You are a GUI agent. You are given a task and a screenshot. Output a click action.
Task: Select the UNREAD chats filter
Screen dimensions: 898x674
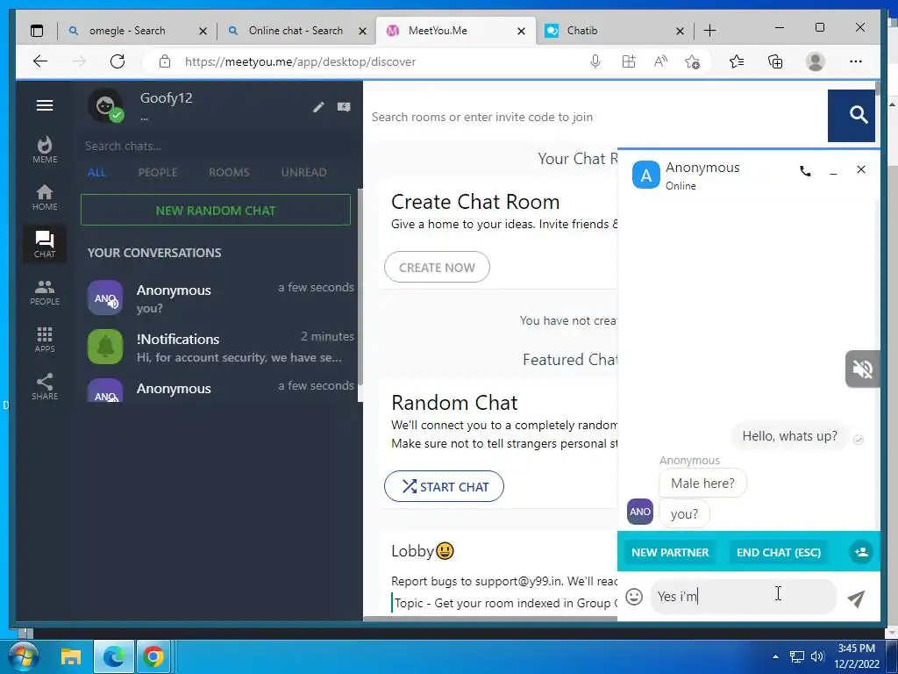click(x=303, y=173)
